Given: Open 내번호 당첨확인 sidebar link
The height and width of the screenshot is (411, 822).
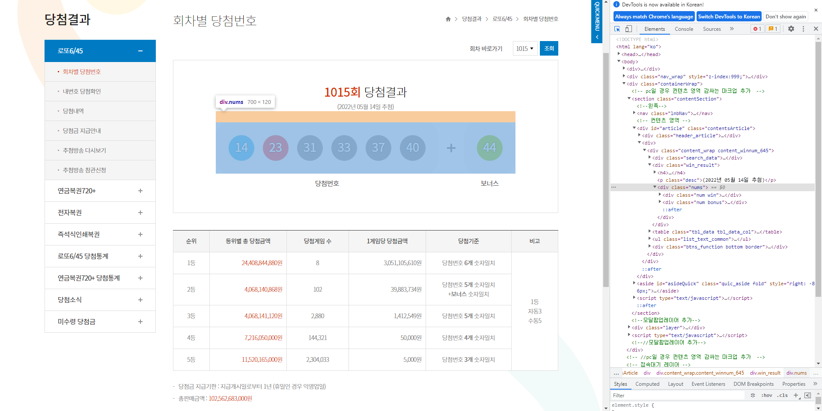Looking at the screenshot, I should [x=82, y=92].
